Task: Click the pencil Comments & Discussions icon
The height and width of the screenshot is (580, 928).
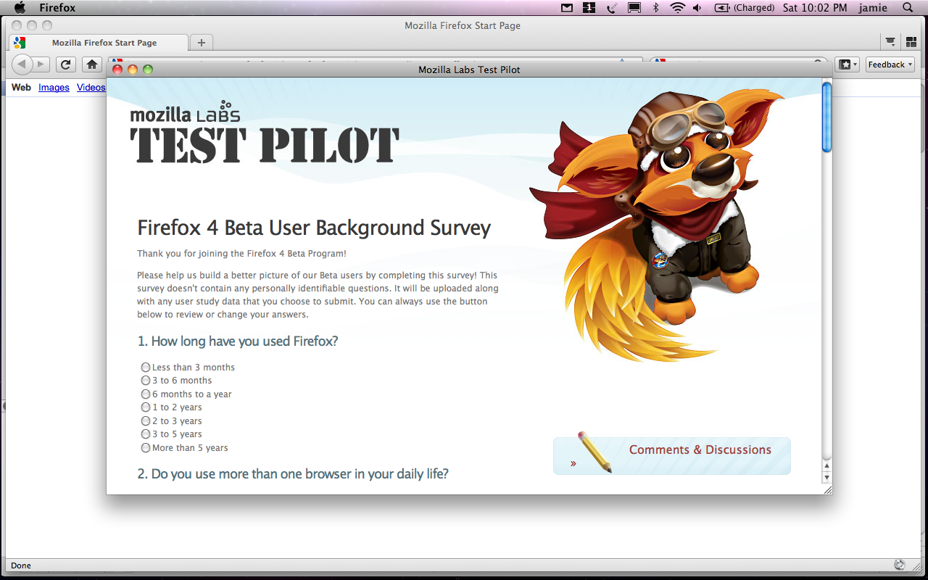Action: 595,452
